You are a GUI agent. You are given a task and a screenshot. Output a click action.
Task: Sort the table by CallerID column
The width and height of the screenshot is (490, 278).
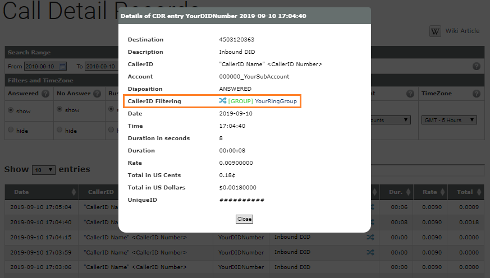click(x=99, y=192)
